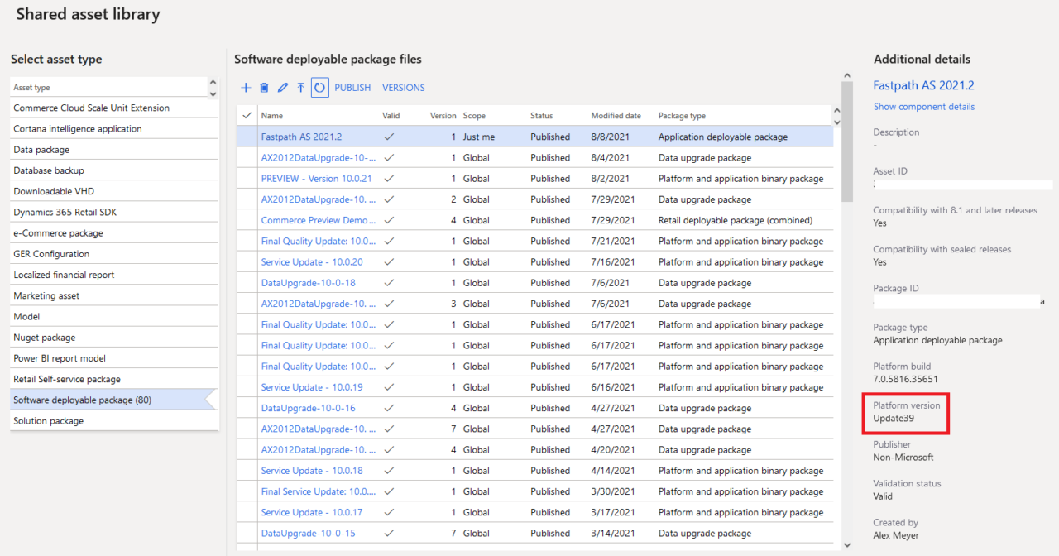Edit the selected package
1059x556 pixels.
282,87
